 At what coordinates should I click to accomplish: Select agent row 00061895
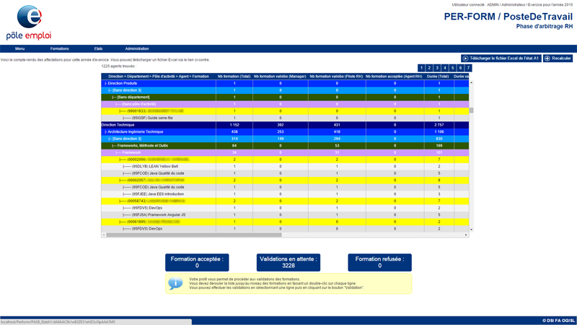pyautogui.click(x=285, y=222)
